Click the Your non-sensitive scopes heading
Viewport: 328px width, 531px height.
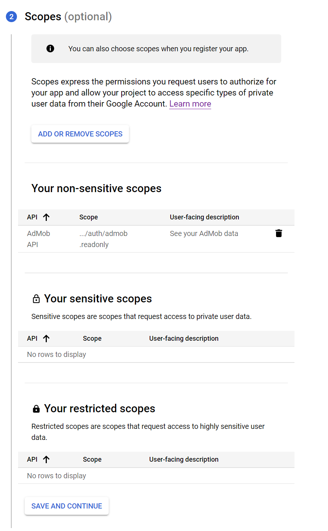(x=96, y=188)
